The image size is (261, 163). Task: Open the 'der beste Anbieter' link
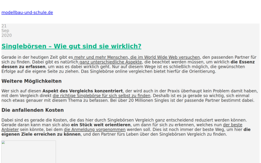233,125
